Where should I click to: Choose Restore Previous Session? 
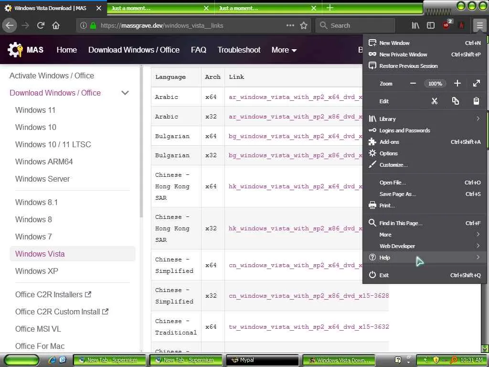425,66
